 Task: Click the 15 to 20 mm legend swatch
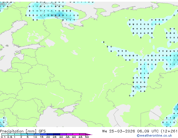click(x=44, y=134)
